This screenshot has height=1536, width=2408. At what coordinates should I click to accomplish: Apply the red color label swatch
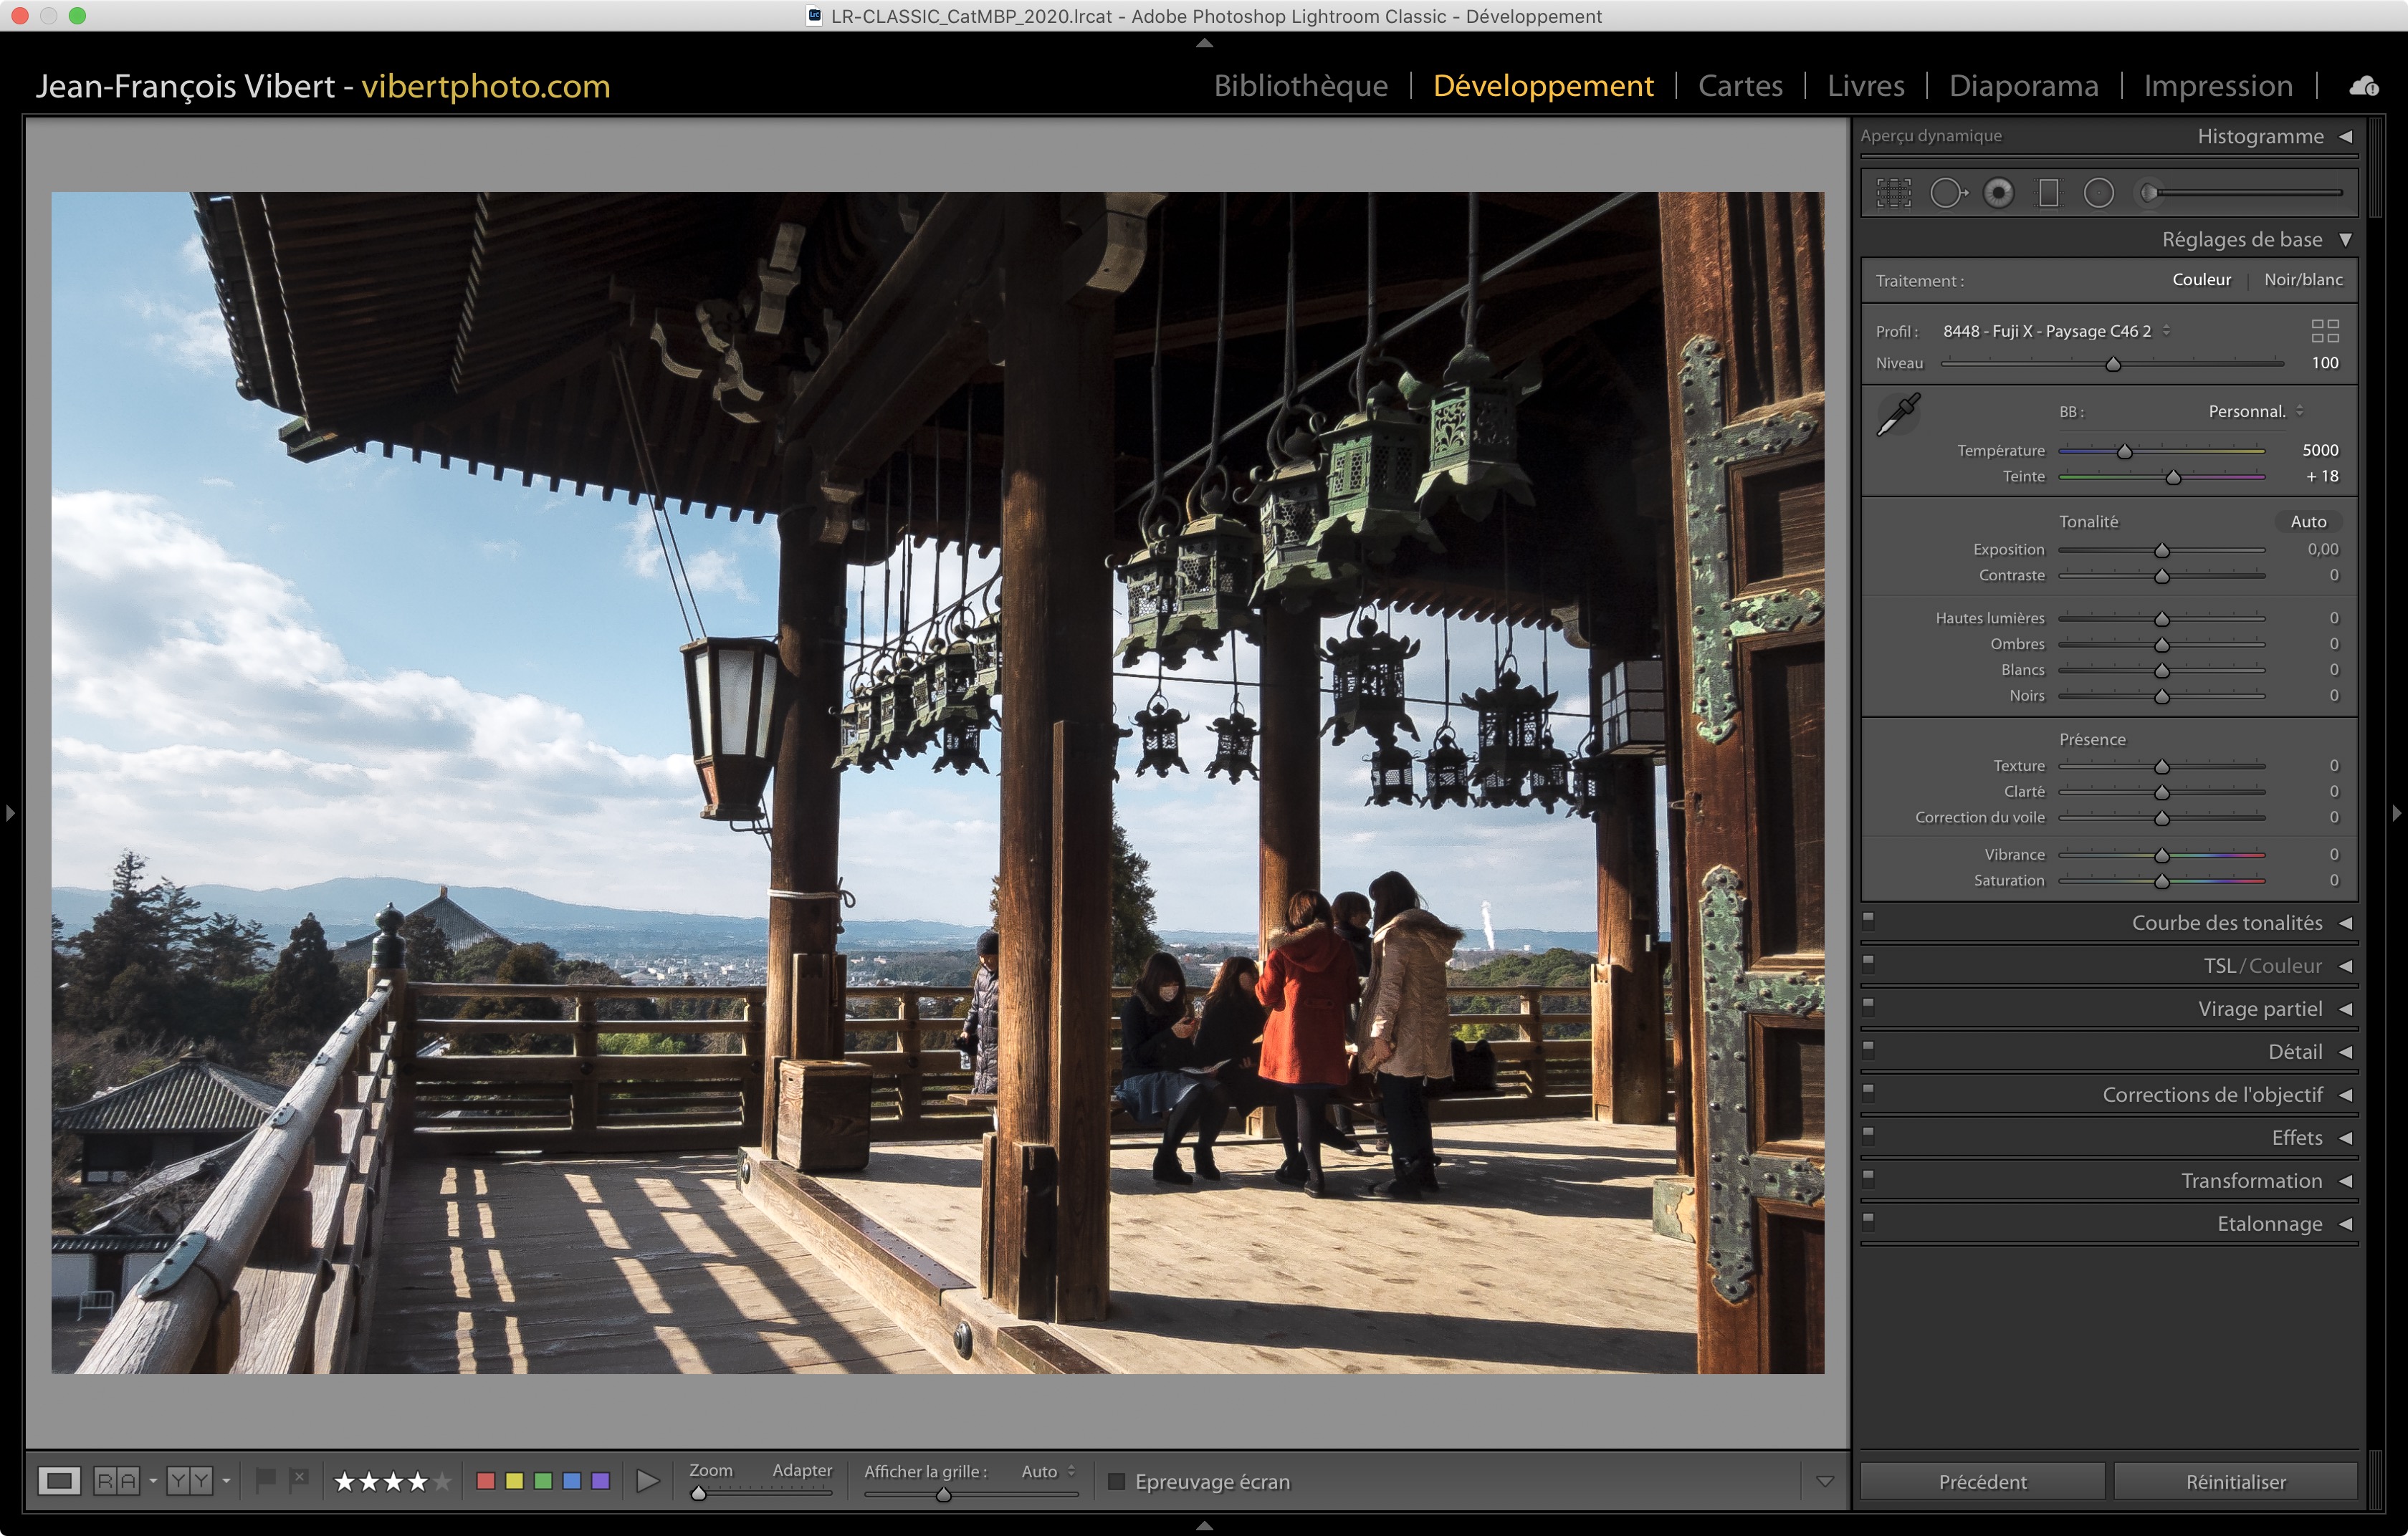[x=486, y=1481]
